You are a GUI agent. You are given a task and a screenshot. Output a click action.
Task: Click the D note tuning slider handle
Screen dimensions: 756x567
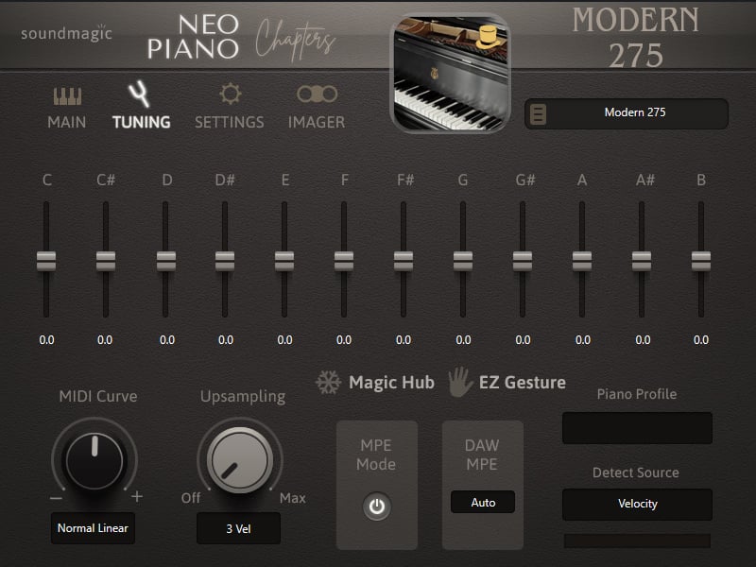pos(166,261)
